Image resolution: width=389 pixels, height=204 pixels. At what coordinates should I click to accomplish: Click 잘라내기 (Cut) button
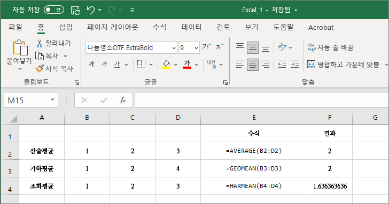pyautogui.click(x=53, y=43)
